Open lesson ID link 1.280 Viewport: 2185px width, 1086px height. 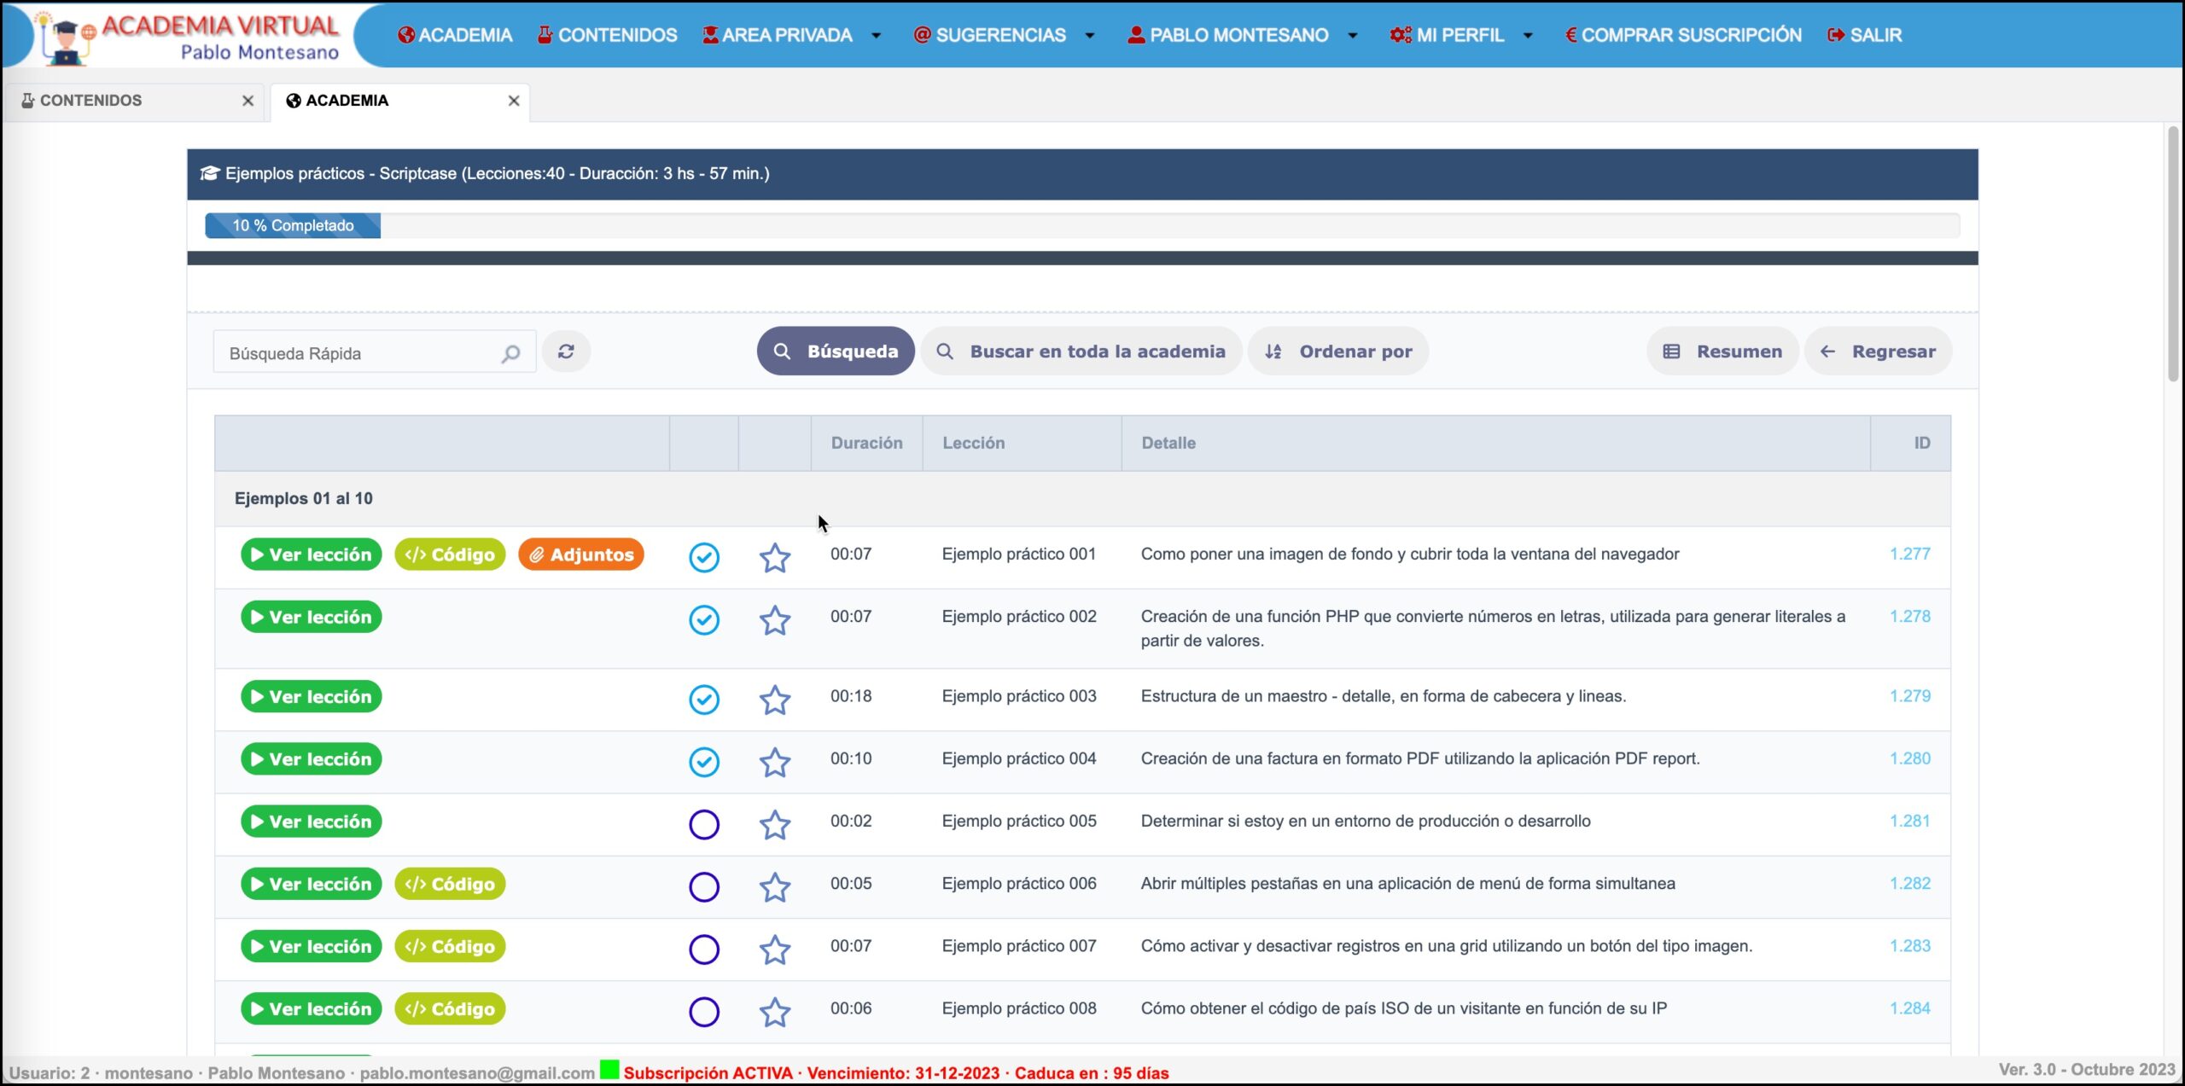tap(1909, 758)
